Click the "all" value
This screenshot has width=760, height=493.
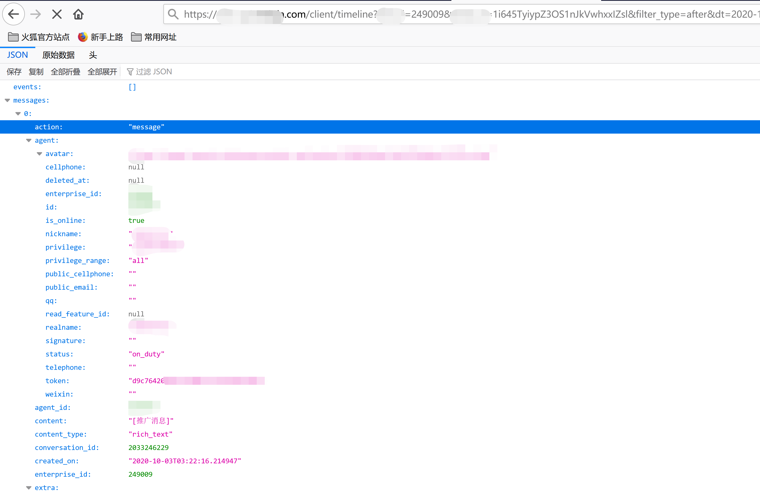(138, 261)
